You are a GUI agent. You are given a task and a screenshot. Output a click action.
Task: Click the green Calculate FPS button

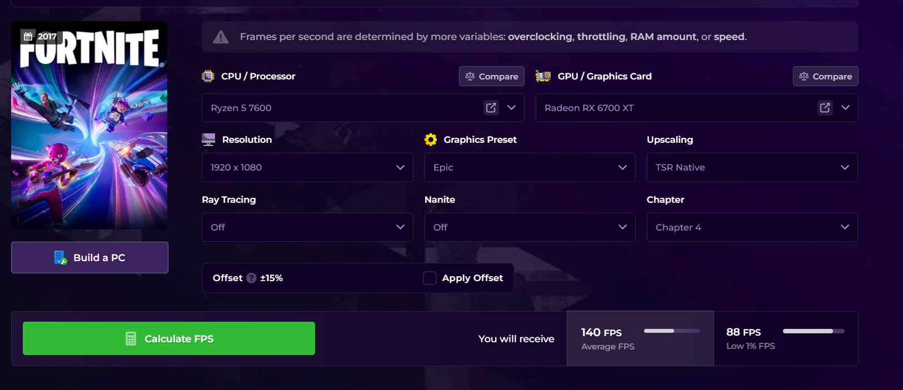(x=169, y=338)
